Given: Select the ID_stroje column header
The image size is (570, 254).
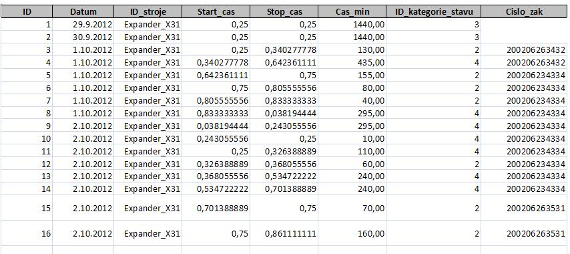Looking at the screenshot, I should (148, 11).
